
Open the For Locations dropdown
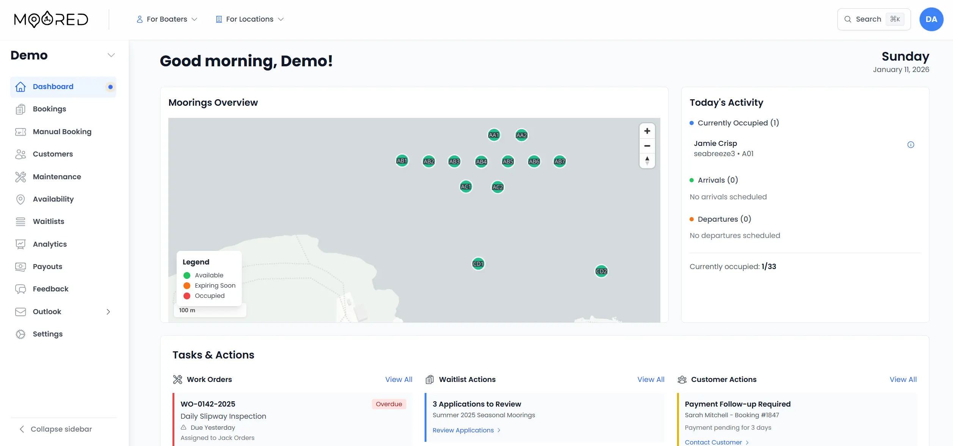(x=250, y=19)
